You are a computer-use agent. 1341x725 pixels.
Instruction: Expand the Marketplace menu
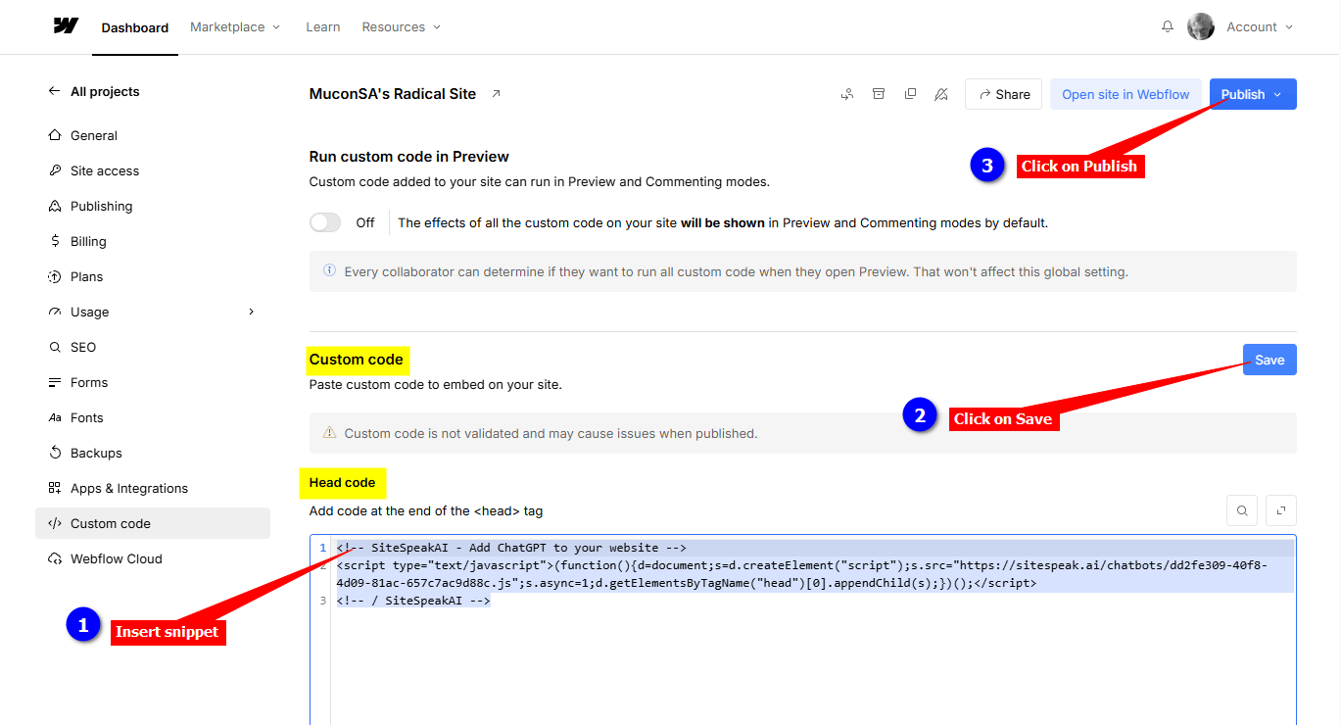pyautogui.click(x=235, y=26)
